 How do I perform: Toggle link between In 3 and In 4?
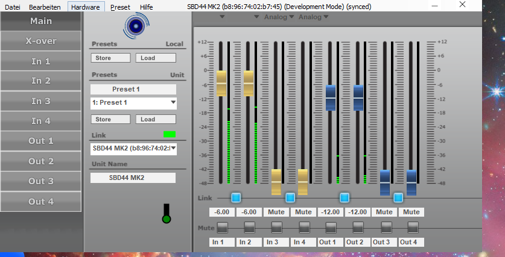[x=290, y=197]
